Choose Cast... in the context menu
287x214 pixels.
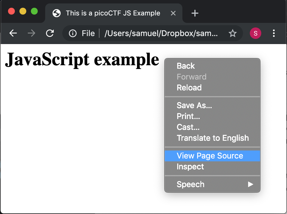tap(188, 127)
